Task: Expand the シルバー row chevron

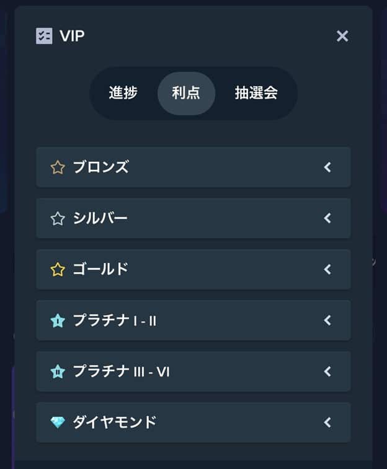Action: (327, 218)
